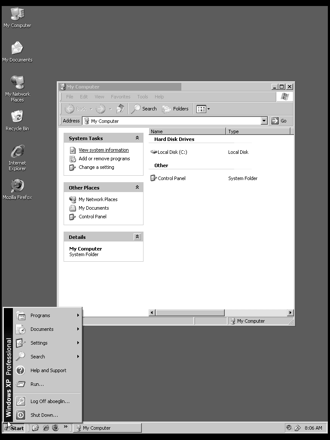Open Help and Support from Start menu
Viewport: 330px width, 440px height.
48,370
